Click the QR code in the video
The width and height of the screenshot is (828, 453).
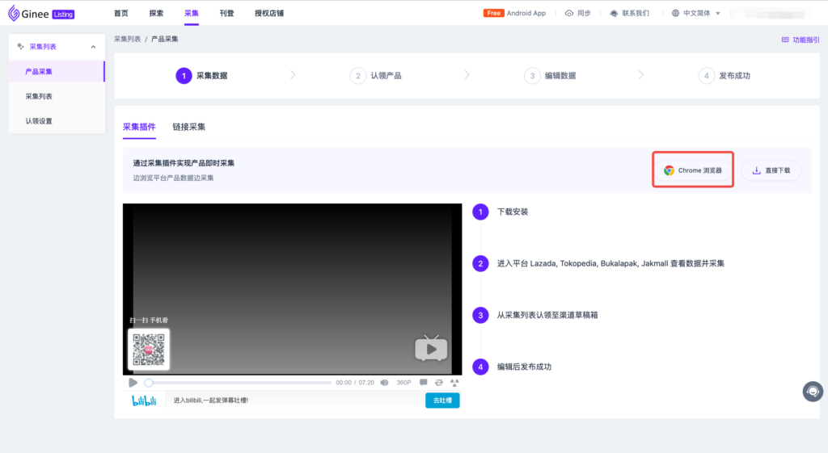[x=149, y=349]
